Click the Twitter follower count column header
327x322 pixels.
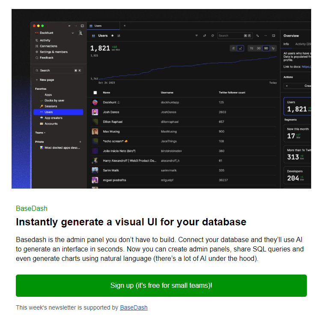(232, 92)
